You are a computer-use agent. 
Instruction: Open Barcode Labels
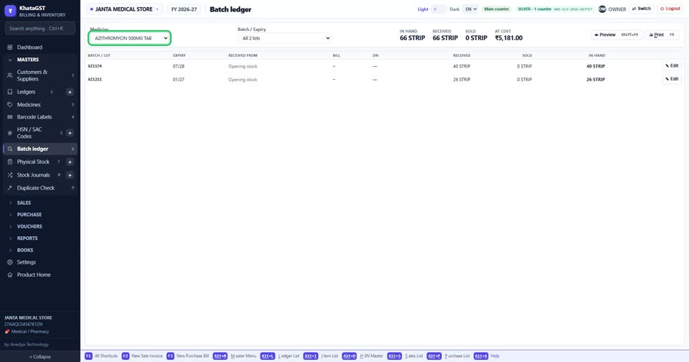pos(40,117)
